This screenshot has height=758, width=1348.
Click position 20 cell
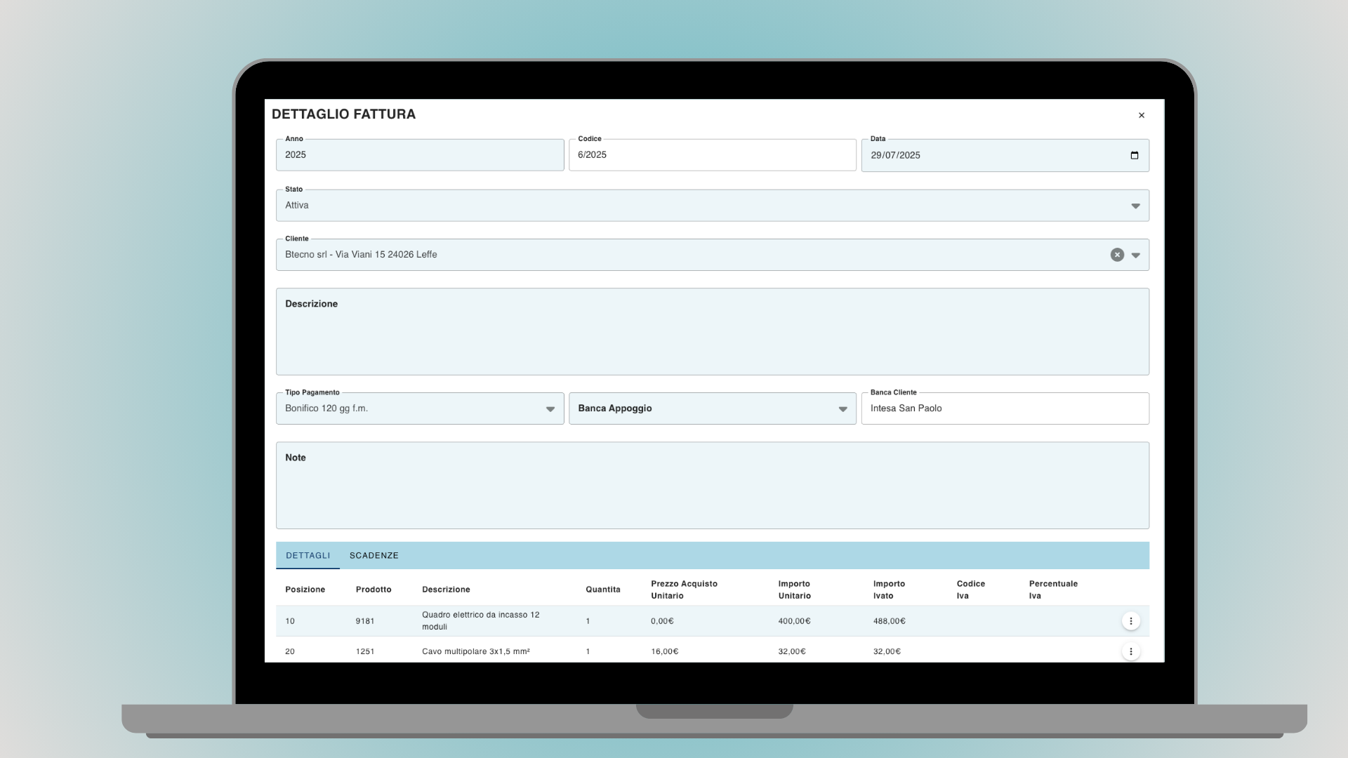tap(290, 651)
